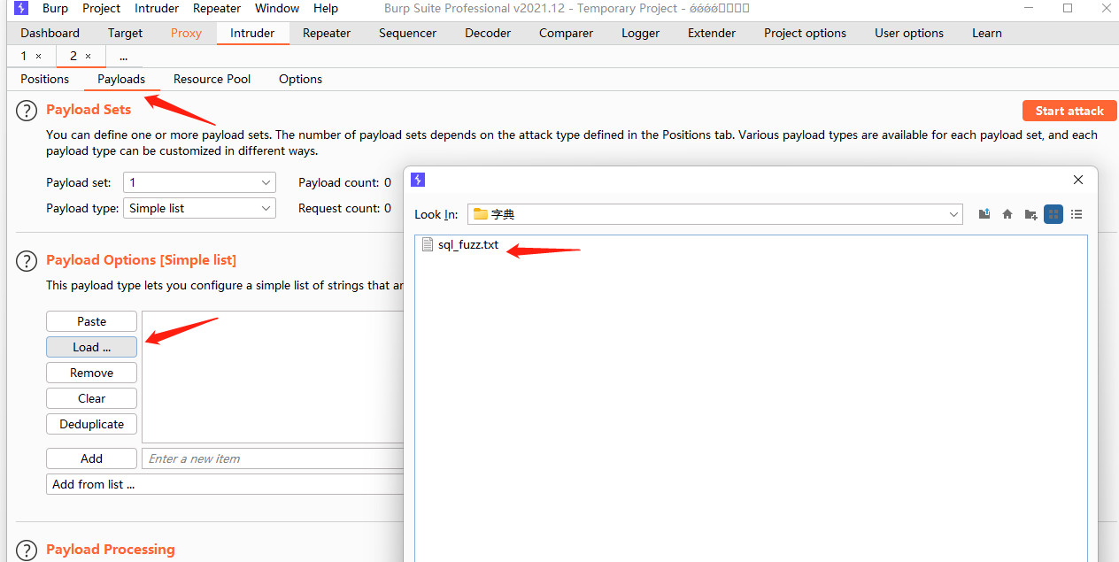Select the sql_fuzz.txt file icon
Viewport: 1119px width, 562px height.
tap(428, 244)
